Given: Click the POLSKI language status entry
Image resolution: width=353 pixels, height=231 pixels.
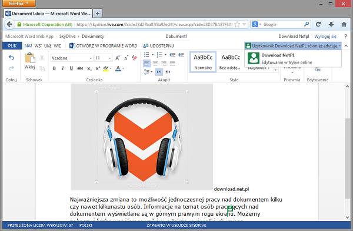Looking at the screenshot, I should 85,225.
